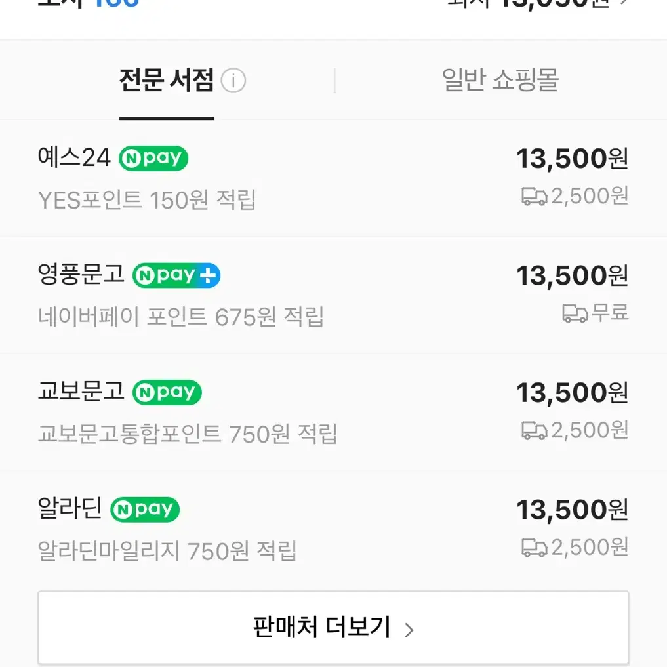Screen dimensions: 667x667
Task: Open the 알라딘 seller listing
Action: tap(333, 529)
